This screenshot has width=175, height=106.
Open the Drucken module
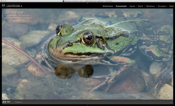coord(162,6)
